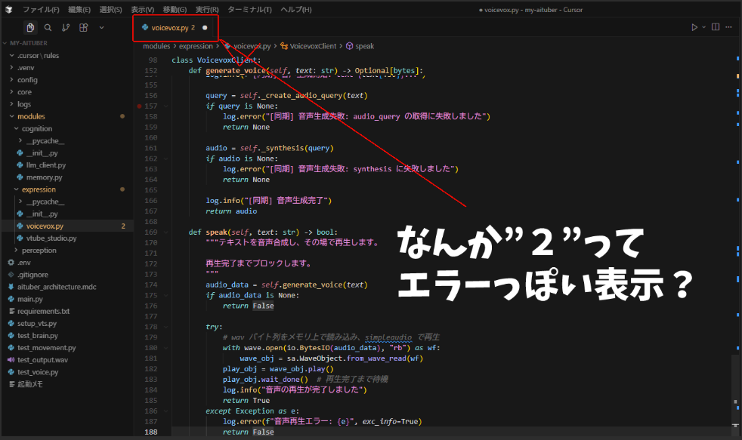Open the run options dropdown arrow
The width and height of the screenshot is (742, 440).
pos(703,27)
